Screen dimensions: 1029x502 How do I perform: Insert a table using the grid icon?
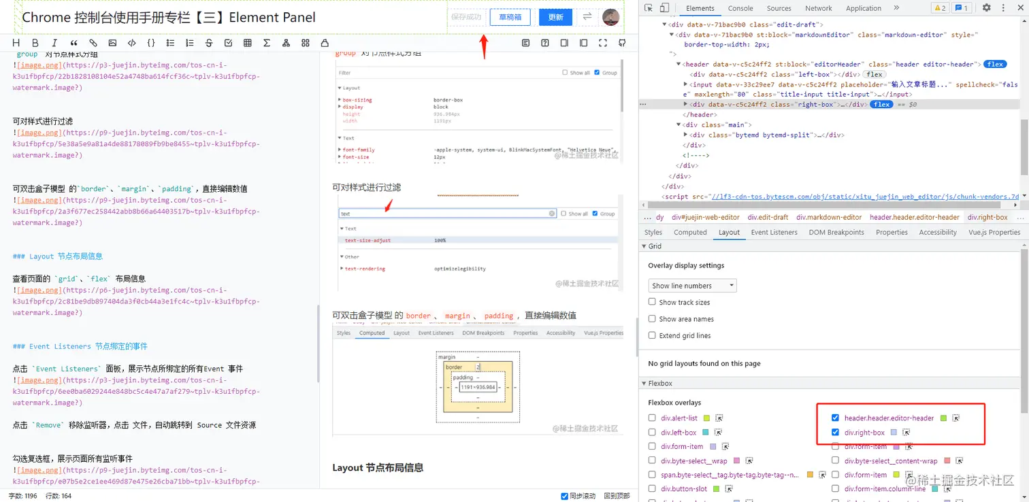(248, 43)
